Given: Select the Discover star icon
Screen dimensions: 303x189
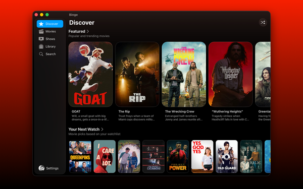Looking at the screenshot, I should pos(41,24).
